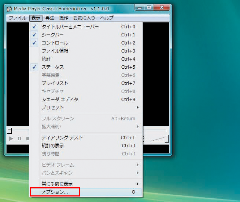Screen dimensions: 240x202
Task: Open the ファイル menu
Action: pyautogui.click(x=18, y=18)
